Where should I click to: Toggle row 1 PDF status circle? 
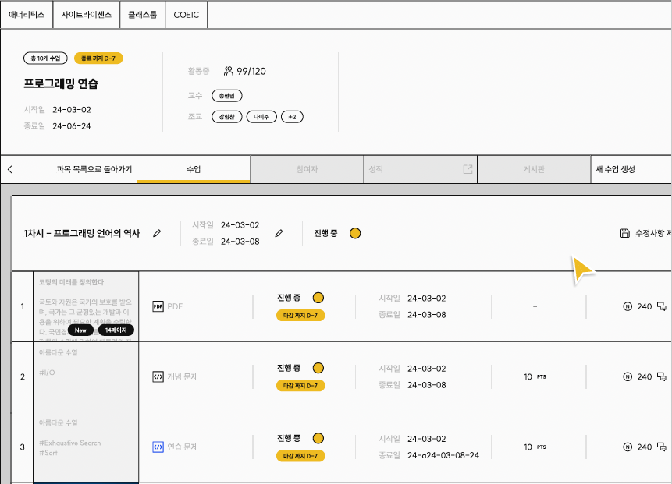click(x=318, y=298)
